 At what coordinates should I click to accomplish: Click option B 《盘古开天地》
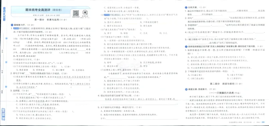(235, 75)
